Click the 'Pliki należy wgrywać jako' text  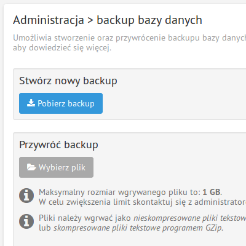[x=85, y=218]
